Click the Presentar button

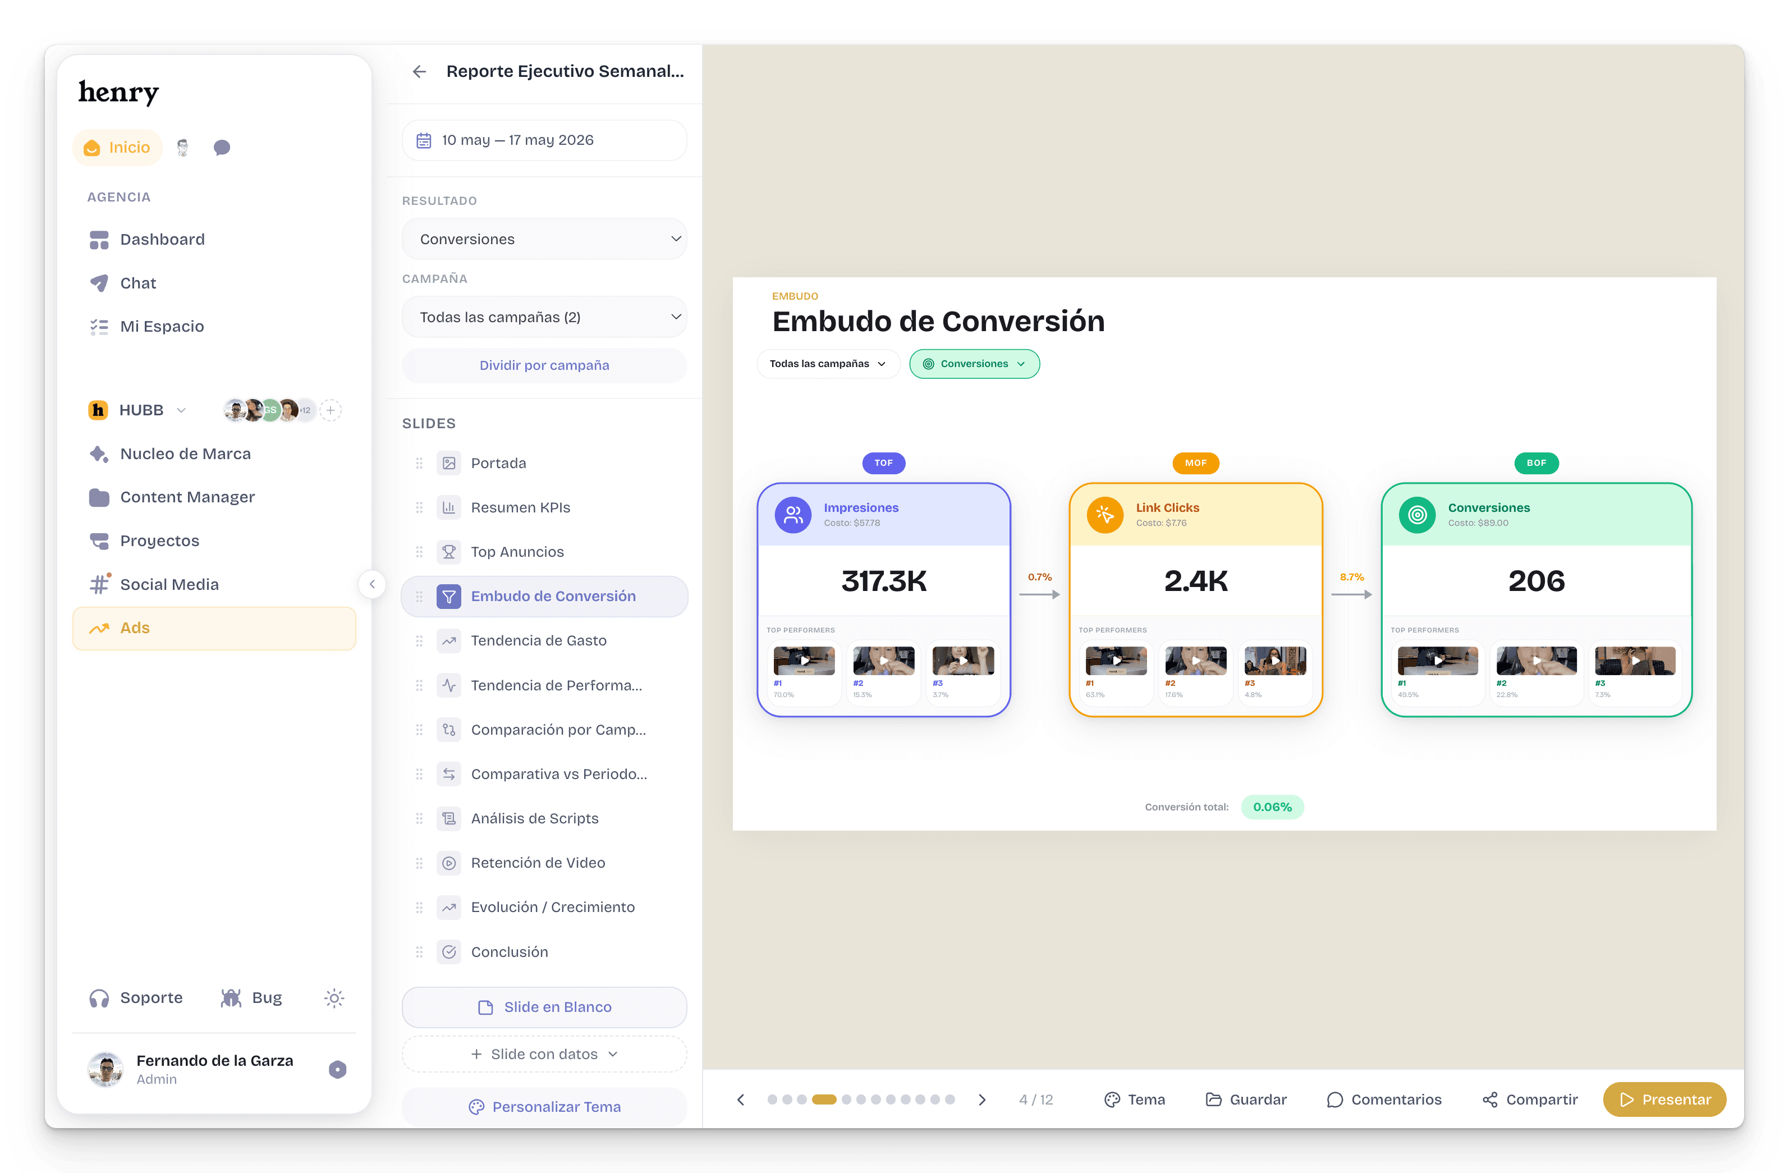click(1664, 1099)
